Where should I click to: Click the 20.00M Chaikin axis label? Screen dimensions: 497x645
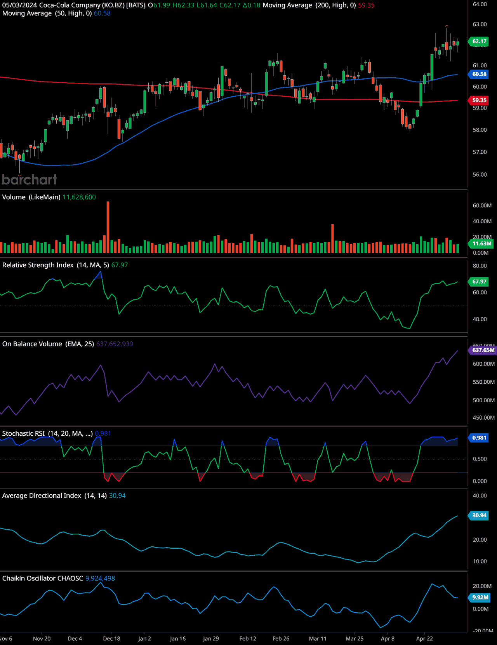pos(482,586)
